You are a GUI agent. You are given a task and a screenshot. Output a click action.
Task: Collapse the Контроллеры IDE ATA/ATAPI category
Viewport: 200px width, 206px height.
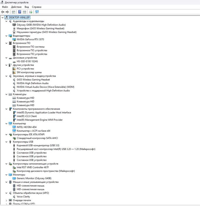(6, 134)
